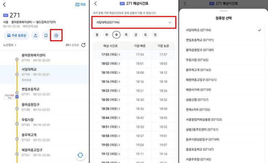Open the 18:51 (여유) timetable entry
Image resolution: width=268 pixels, height=163 pixels.
coord(111,127)
